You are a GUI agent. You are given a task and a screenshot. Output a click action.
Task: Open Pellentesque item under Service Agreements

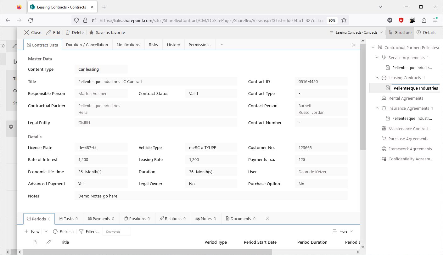412,68
